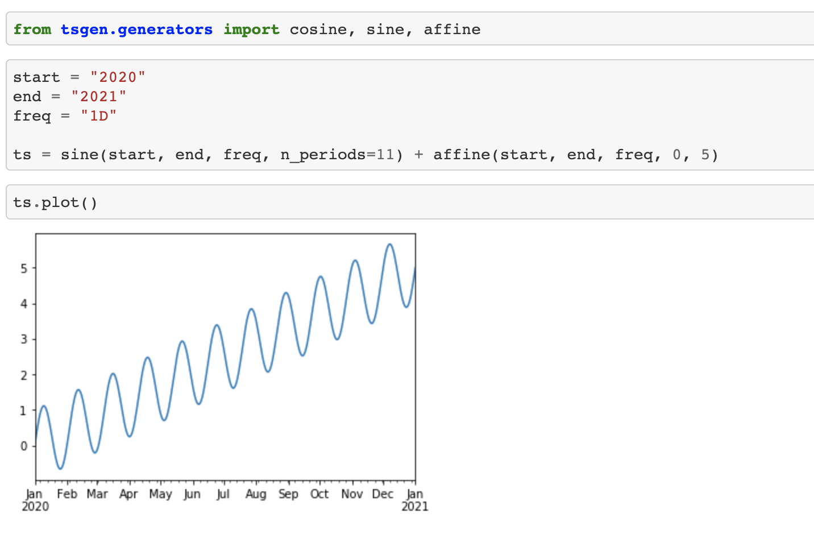Place cursor on the "2021" end string
Viewport: 814px width, 538px height.
click(x=98, y=97)
